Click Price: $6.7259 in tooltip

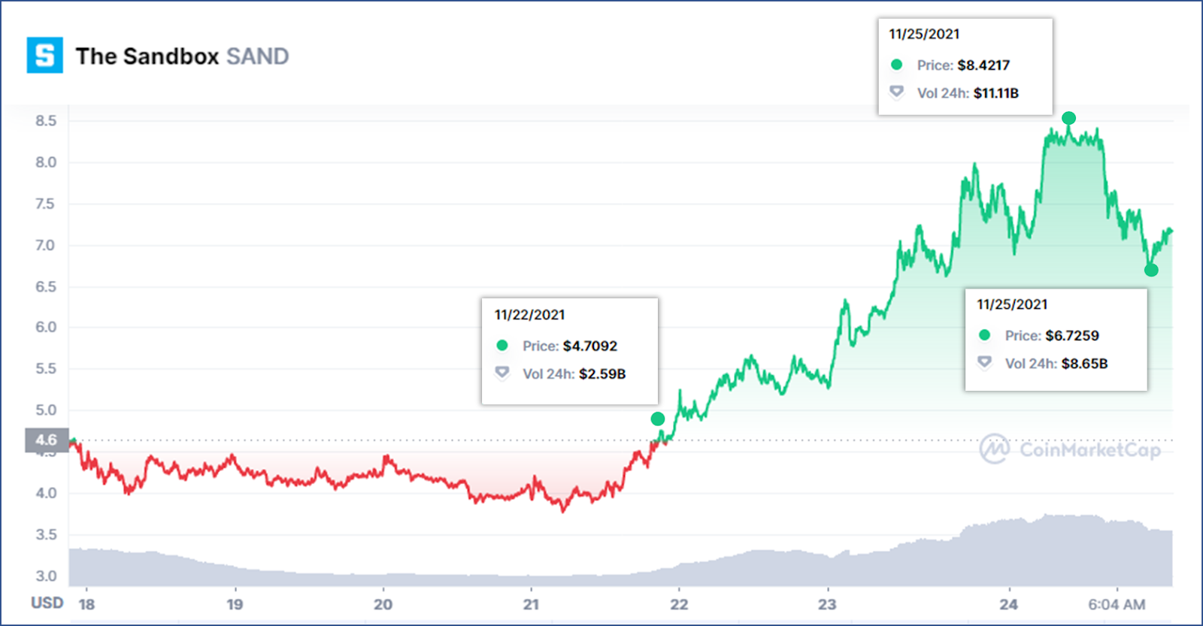[1052, 335]
